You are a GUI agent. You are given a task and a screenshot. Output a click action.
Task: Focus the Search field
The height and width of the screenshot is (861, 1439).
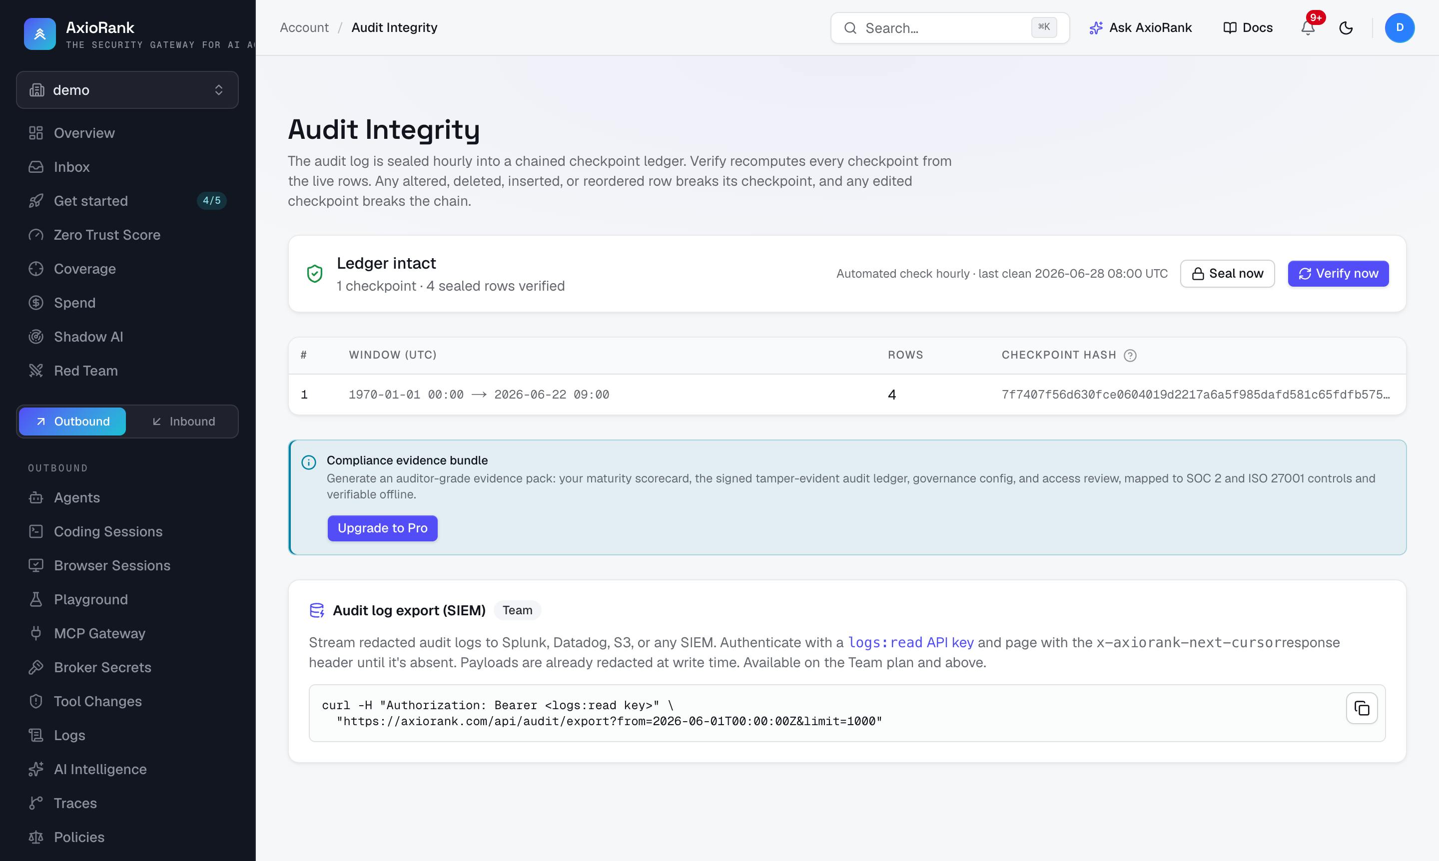pos(950,28)
